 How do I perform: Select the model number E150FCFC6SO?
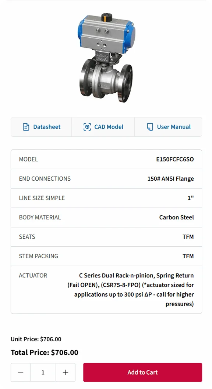175,159
